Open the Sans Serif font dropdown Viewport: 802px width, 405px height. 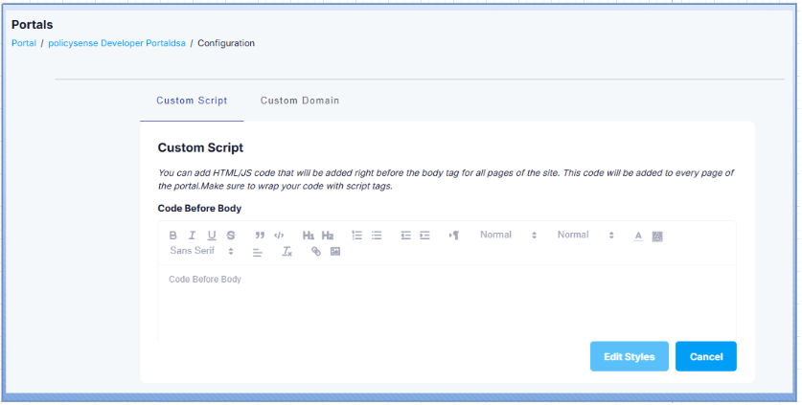click(201, 251)
